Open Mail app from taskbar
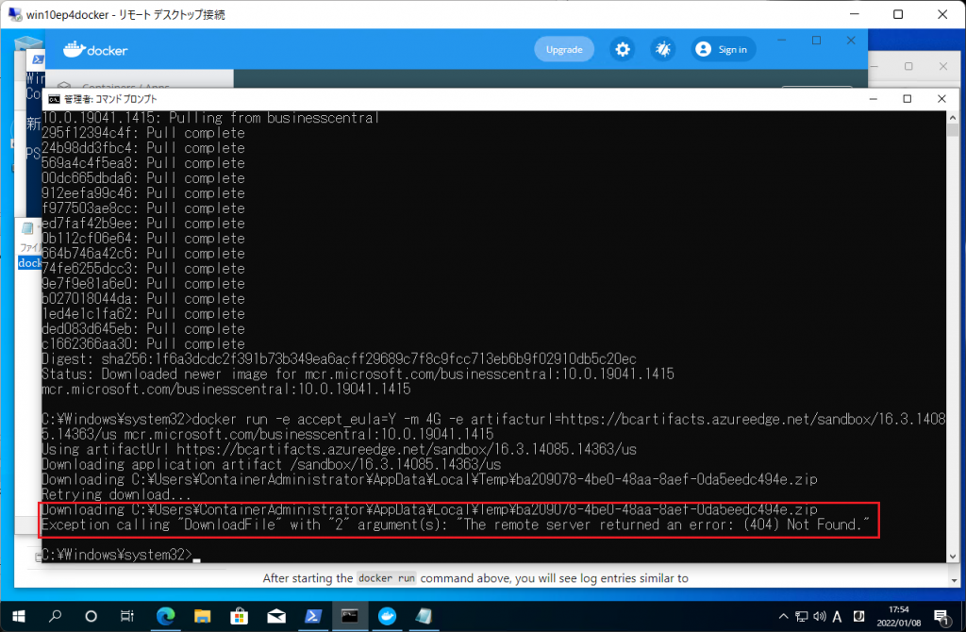 (x=276, y=616)
